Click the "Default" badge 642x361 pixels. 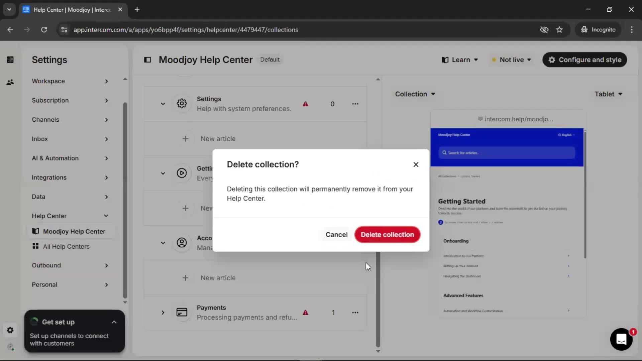(270, 59)
